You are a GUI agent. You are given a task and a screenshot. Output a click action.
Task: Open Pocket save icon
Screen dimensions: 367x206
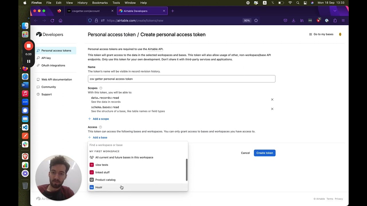(x=285, y=21)
